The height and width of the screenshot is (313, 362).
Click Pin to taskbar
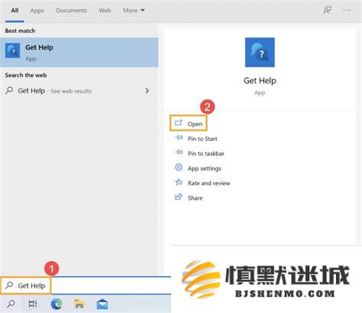pos(206,153)
